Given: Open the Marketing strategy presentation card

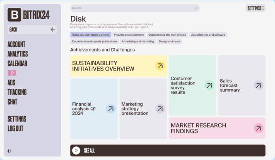Looking at the screenshot, I should click(x=143, y=109).
